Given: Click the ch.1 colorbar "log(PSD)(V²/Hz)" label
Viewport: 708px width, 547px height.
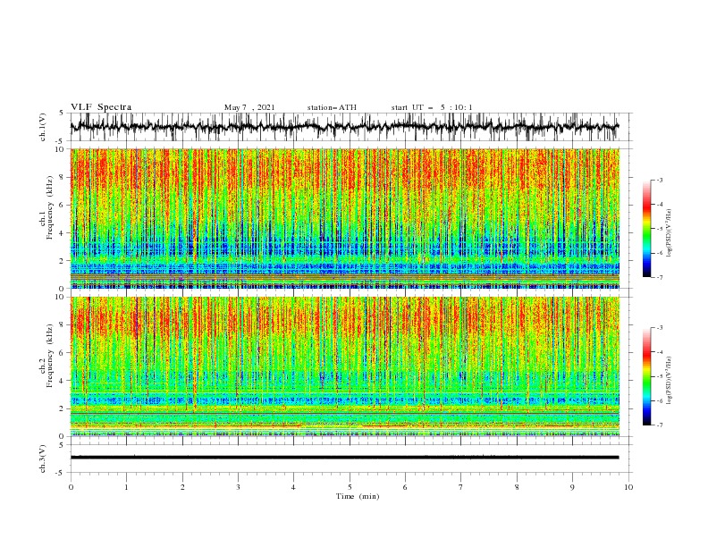Looking at the screenshot, I should pos(669,233).
